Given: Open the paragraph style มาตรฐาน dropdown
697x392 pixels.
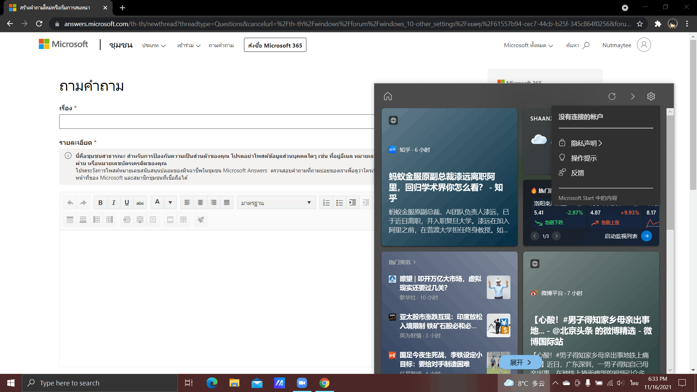Looking at the screenshot, I should coord(276,203).
